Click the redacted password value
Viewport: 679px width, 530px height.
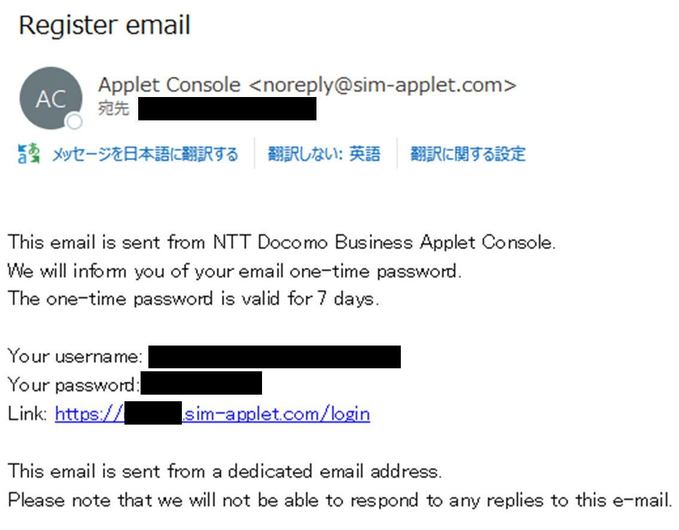201,383
